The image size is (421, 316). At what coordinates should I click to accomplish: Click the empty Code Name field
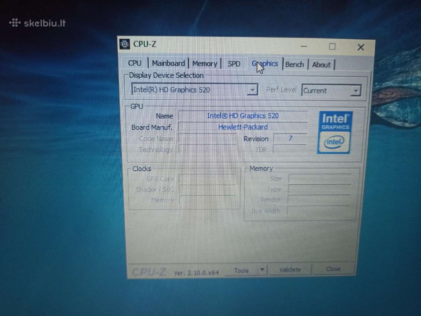click(x=208, y=138)
